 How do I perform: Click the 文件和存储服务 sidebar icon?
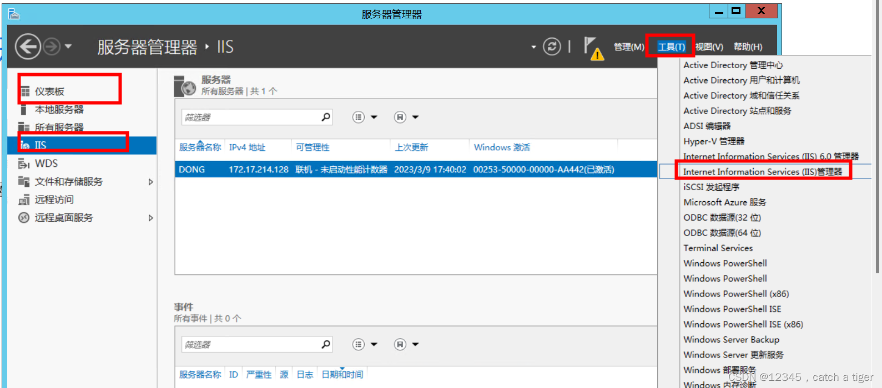coord(24,181)
